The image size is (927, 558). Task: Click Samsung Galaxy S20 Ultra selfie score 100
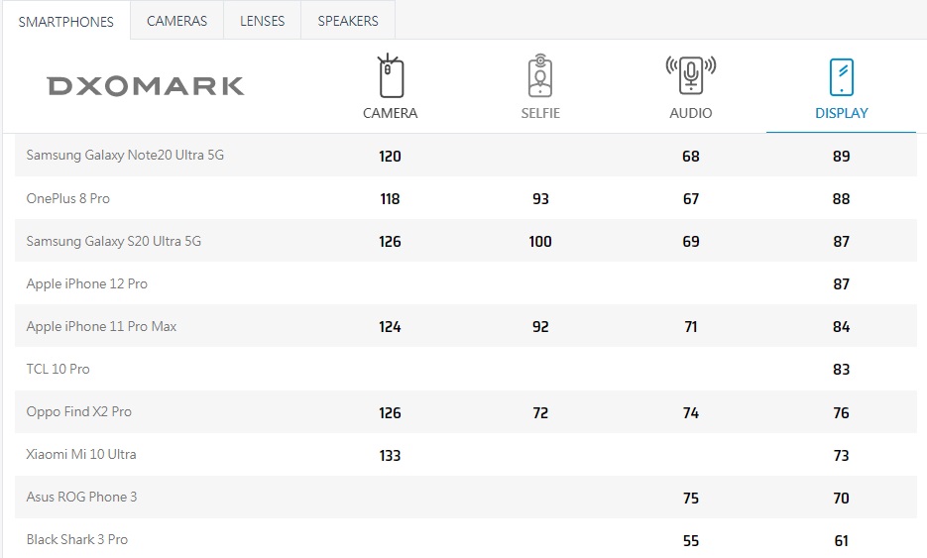[x=540, y=241]
